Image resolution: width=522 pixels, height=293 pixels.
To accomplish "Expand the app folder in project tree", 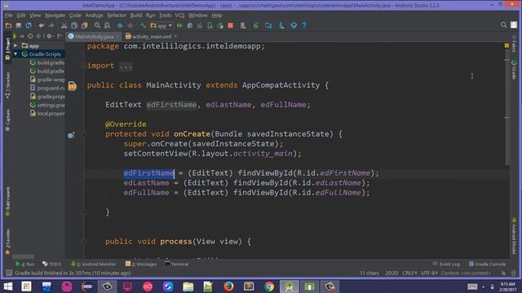I will (x=15, y=46).
